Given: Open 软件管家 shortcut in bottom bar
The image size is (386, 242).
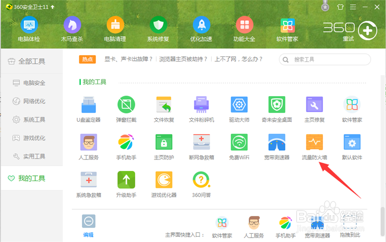Looking at the screenshot, I should 222,228.
